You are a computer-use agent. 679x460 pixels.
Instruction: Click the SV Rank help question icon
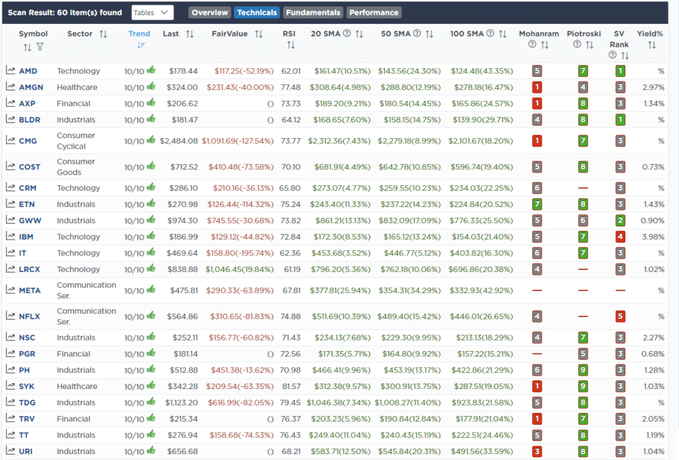pos(612,55)
